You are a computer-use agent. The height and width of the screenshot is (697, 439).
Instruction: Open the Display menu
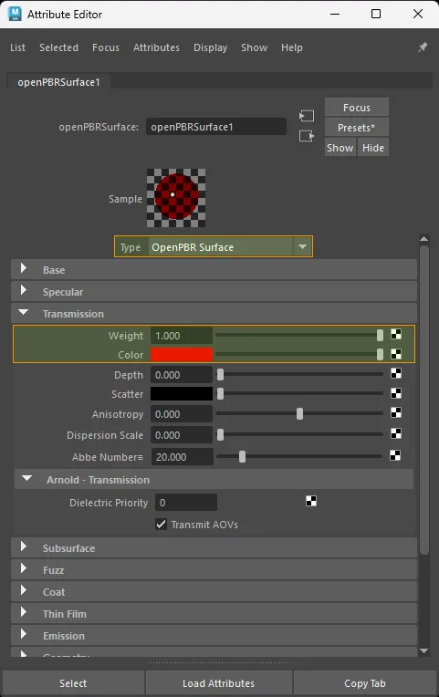pos(211,47)
